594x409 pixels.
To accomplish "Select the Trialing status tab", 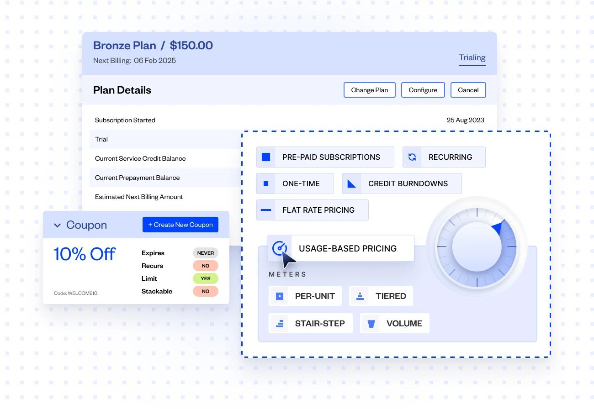I will [472, 58].
